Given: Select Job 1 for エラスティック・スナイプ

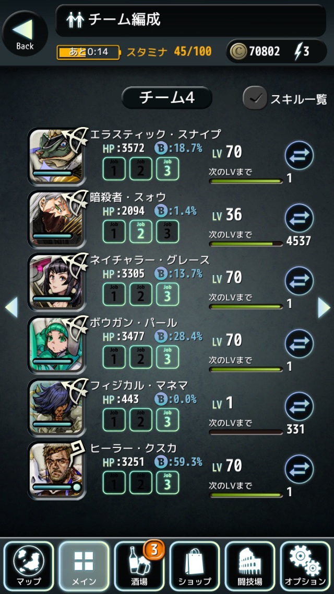Looking at the screenshot, I should point(114,169).
